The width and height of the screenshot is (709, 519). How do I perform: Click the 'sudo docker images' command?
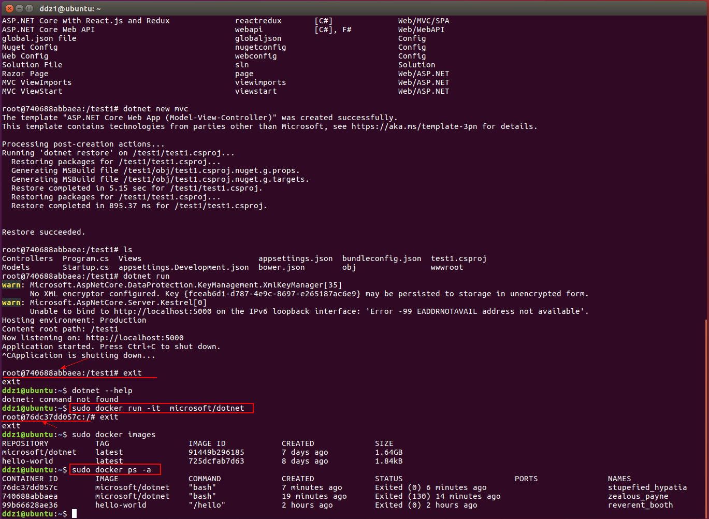pyautogui.click(x=114, y=435)
